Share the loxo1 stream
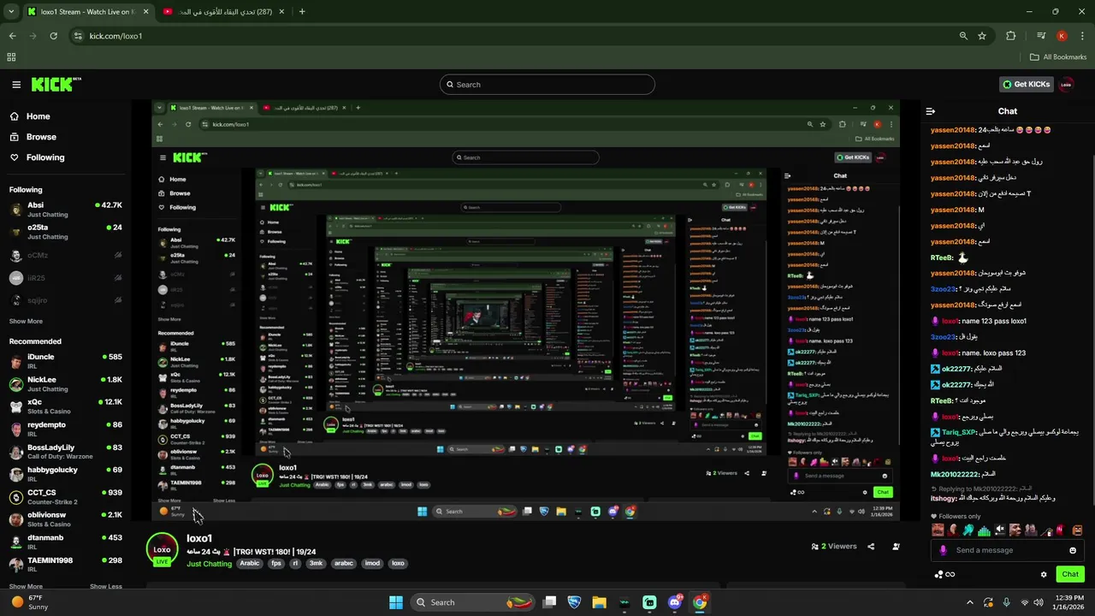The width and height of the screenshot is (1095, 616). [x=871, y=547]
